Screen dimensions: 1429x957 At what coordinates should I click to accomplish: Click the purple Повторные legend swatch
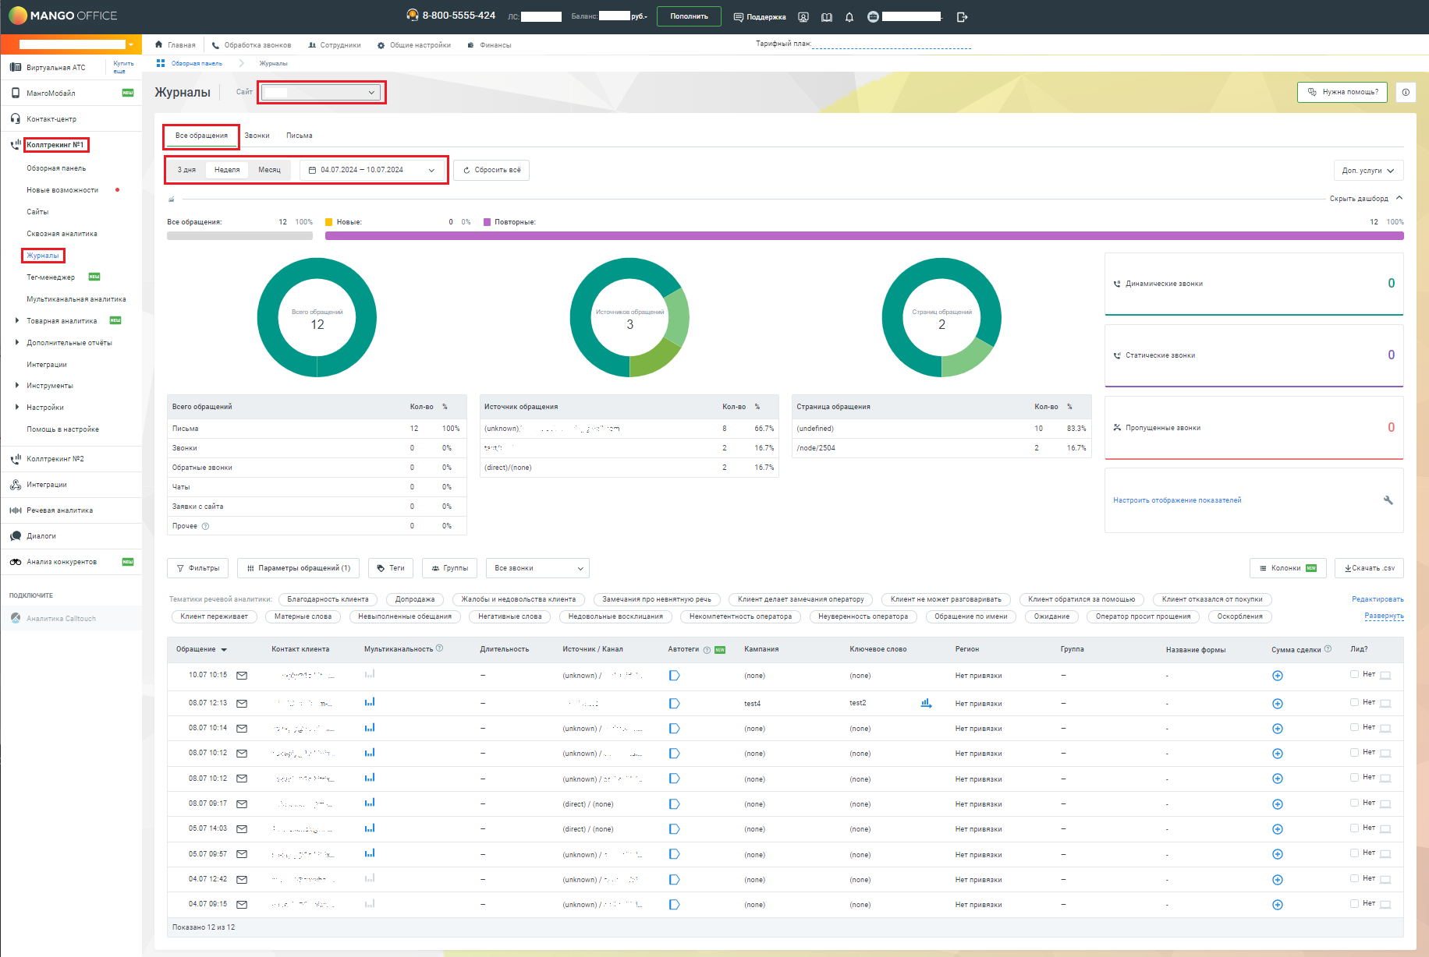pos(487,222)
